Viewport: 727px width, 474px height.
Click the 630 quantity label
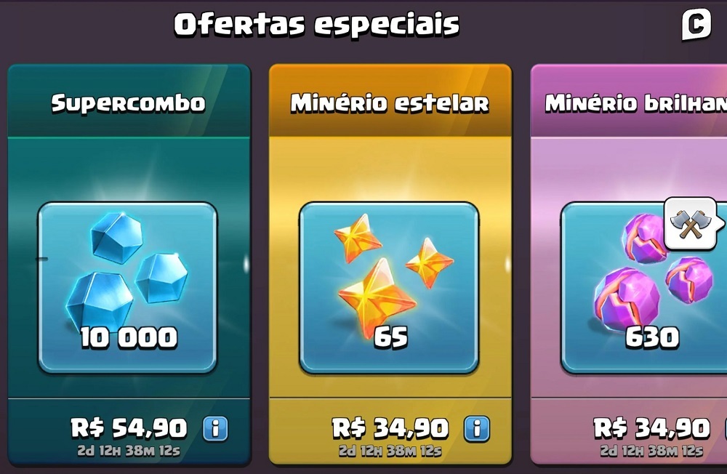(652, 337)
